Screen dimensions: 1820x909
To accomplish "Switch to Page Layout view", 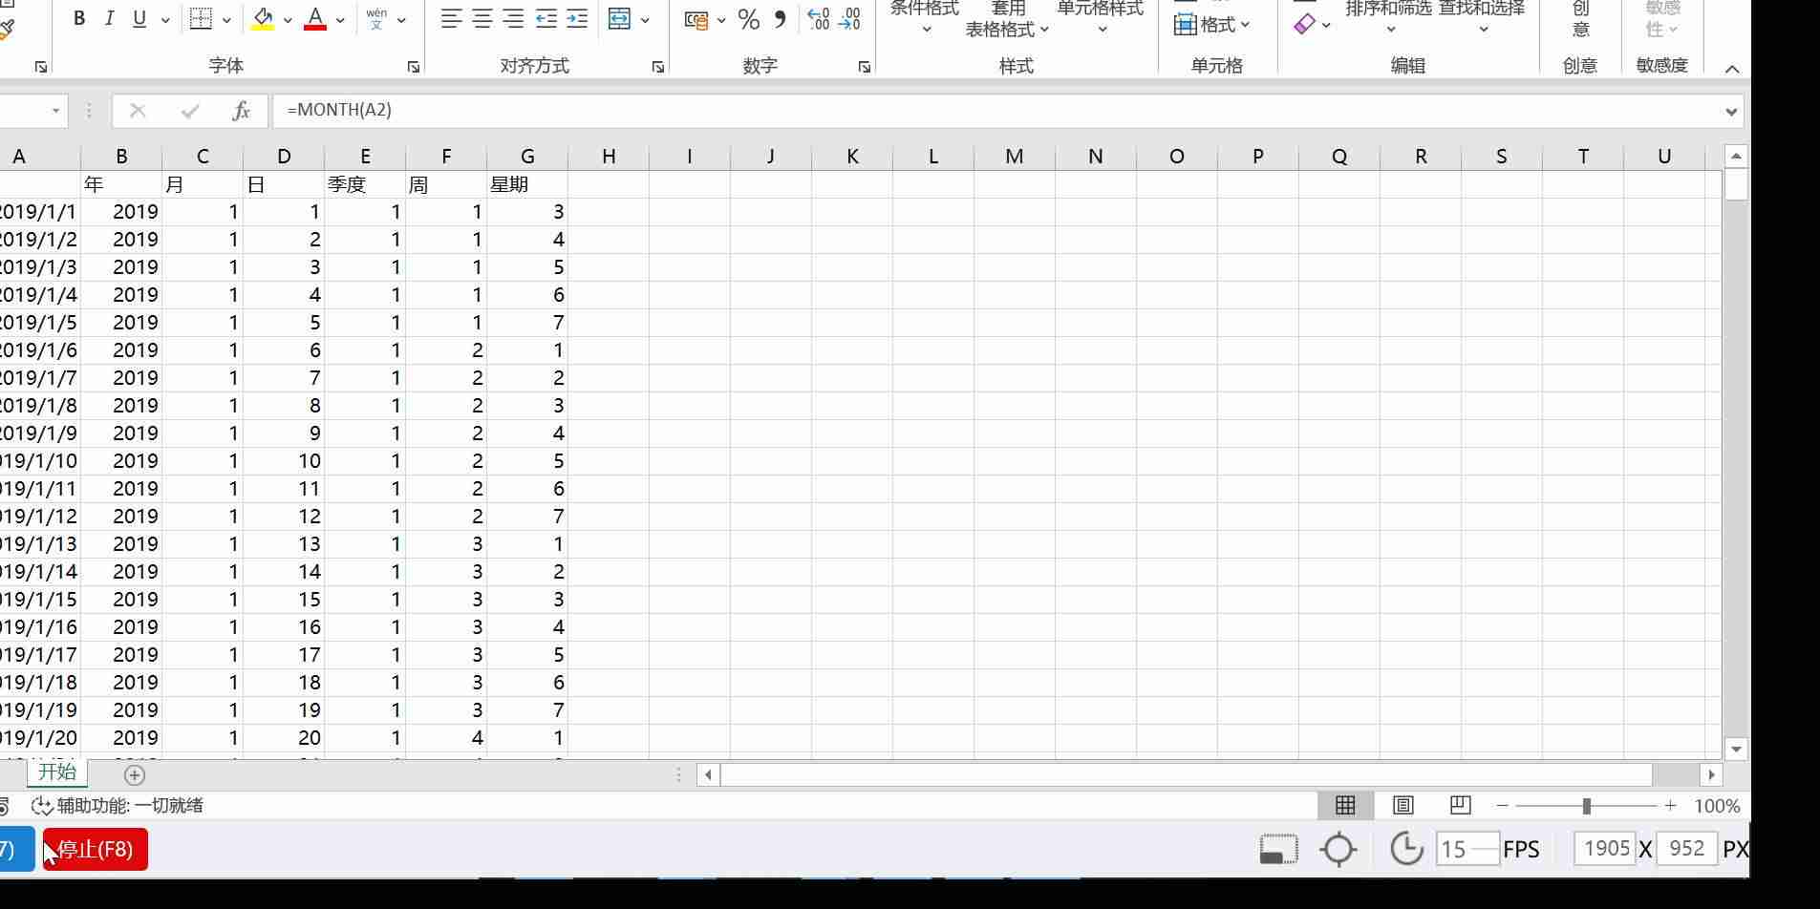I will [x=1402, y=806].
